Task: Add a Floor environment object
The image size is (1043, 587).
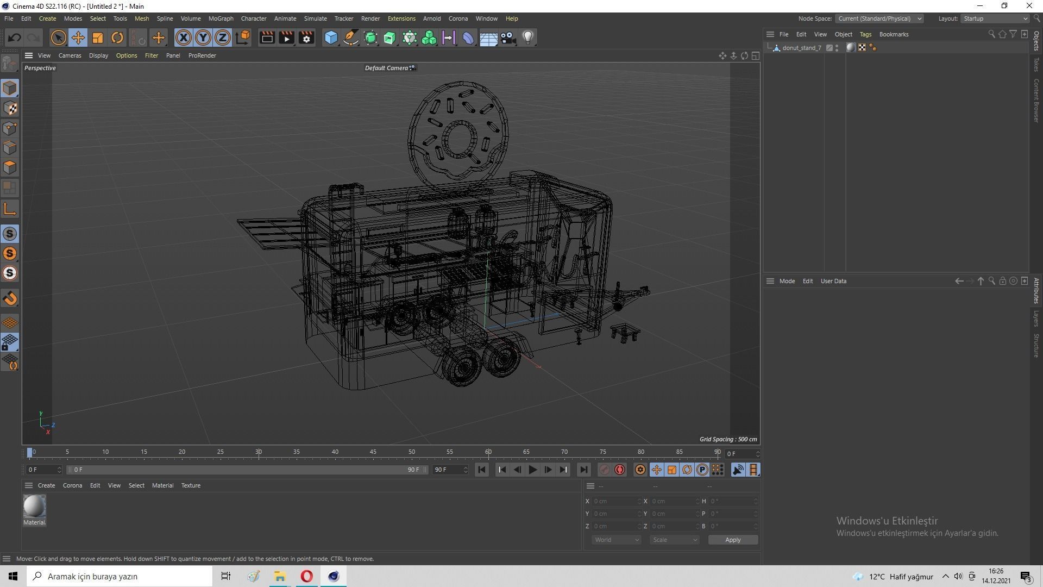Action: (x=488, y=38)
